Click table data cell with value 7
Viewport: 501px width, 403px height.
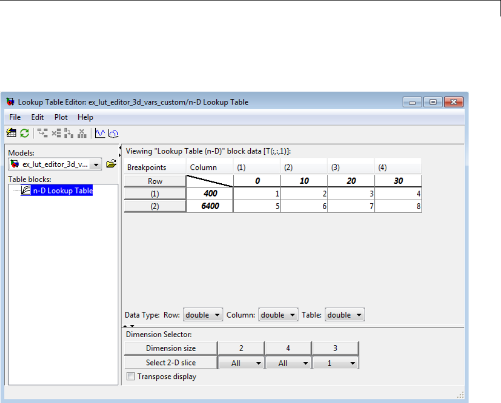click(351, 206)
